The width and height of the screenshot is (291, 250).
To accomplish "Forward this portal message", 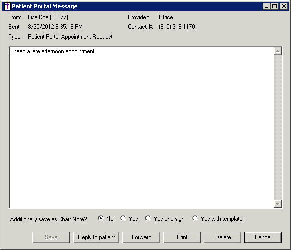I will [141, 237].
